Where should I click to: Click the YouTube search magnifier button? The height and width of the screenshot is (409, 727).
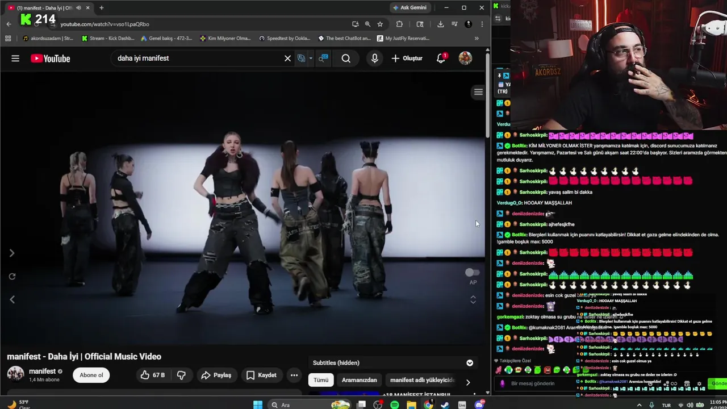coord(346,59)
